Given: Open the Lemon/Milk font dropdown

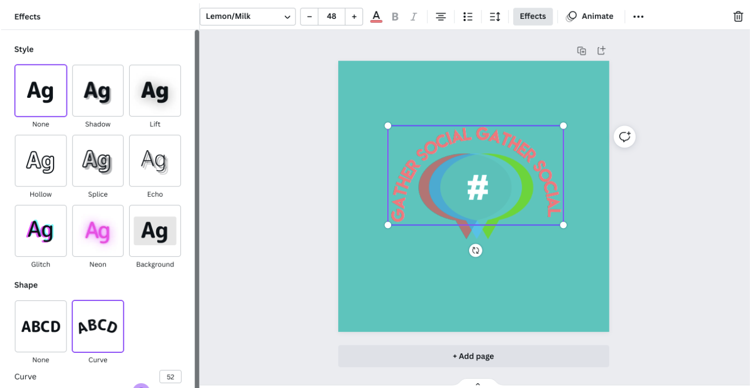Looking at the screenshot, I should [248, 17].
